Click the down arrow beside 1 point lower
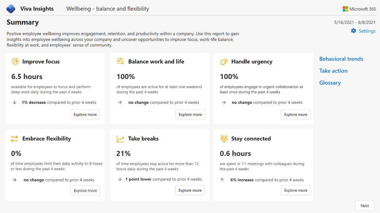The image size is (380, 213). pyautogui.click(x=120, y=179)
